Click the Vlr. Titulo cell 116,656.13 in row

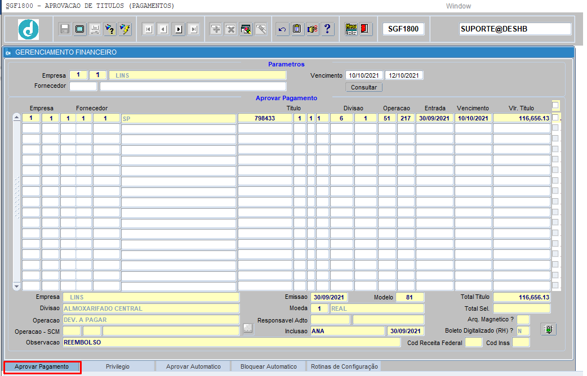tap(522, 118)
